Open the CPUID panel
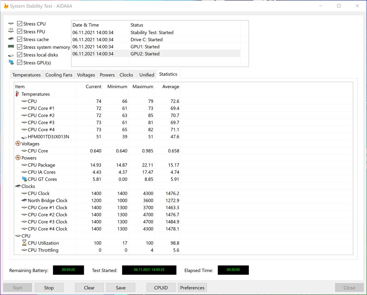The height and width of the screenshot is (295, 367). pos(161,287)
